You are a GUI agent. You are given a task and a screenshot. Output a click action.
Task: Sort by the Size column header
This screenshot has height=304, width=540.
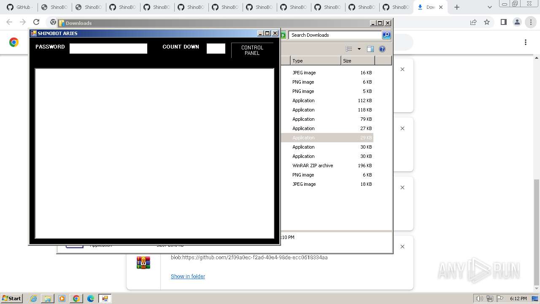(358, 61)
